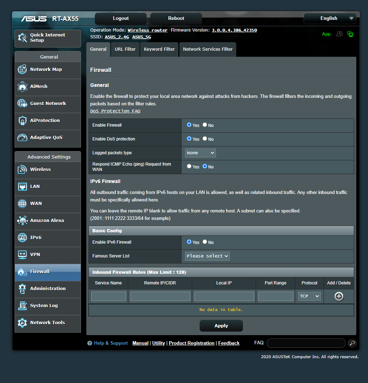This screenshot has height=383, width=368.
Task: Open the Manual link
Action: click(140, 343)
